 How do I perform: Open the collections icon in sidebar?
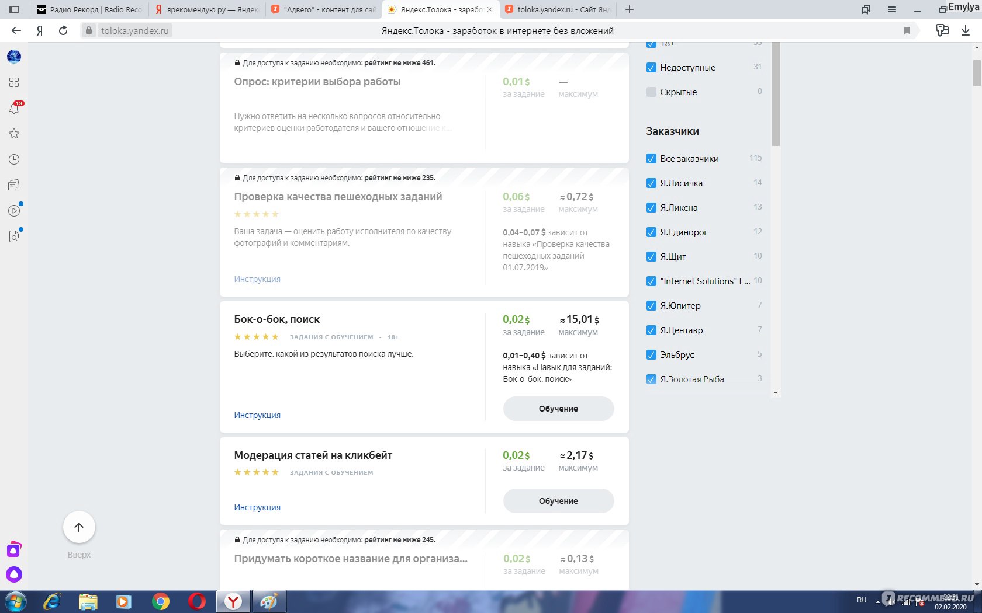pyautogui.click(x=14, y=185)
